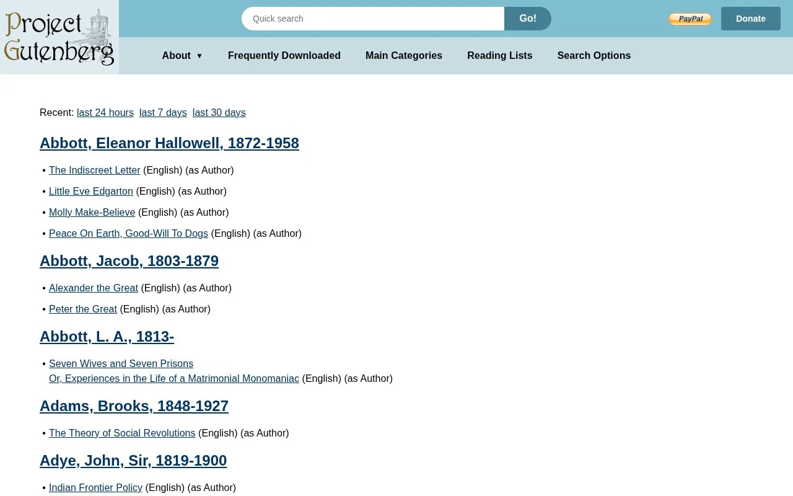This screenshot has width=793, height=496.
Task: Open author Abbott, Eleanor Hallowell heading
Action: (x=169, y=143)
